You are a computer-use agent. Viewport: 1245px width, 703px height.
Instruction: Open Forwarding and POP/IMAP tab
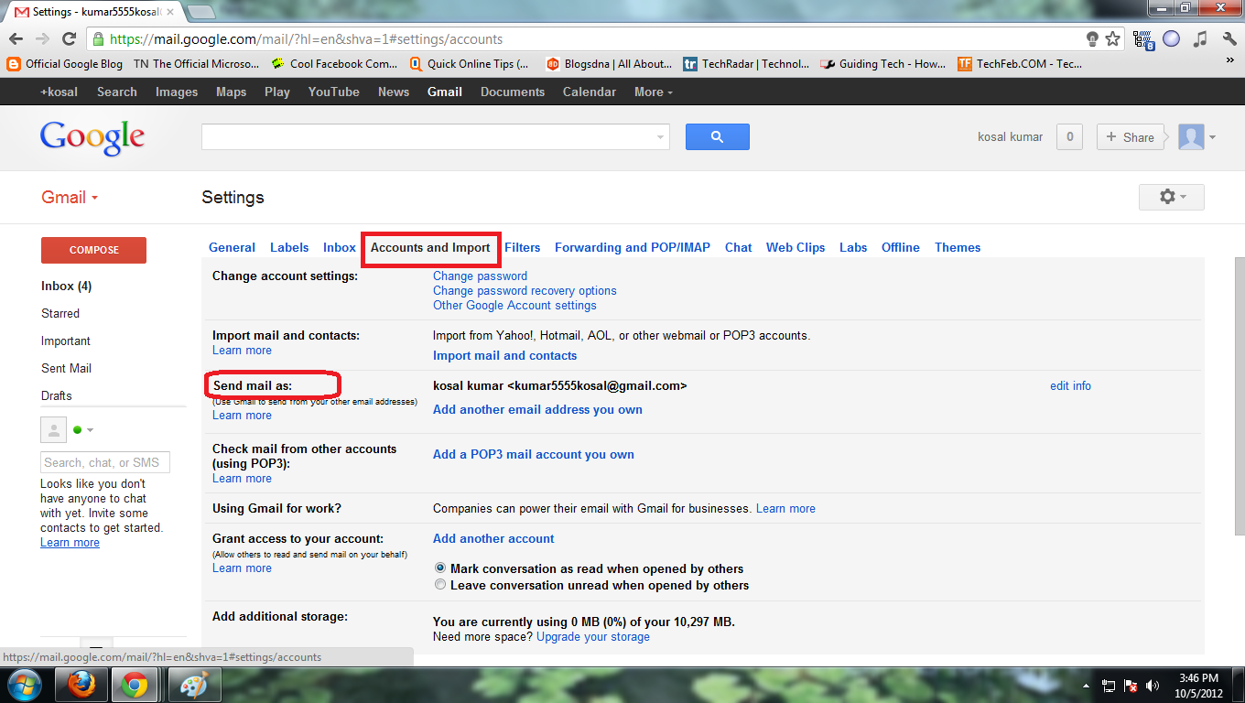pos(633,247)
